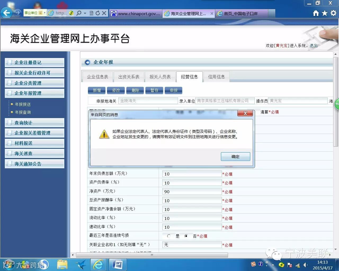Click the 新增 button
339x271 pixels.
coord(97,91)
